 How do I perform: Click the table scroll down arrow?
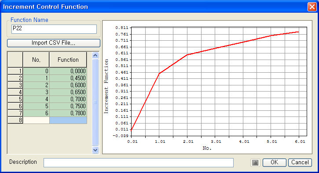pyautogui.click(x=95, y=150)
